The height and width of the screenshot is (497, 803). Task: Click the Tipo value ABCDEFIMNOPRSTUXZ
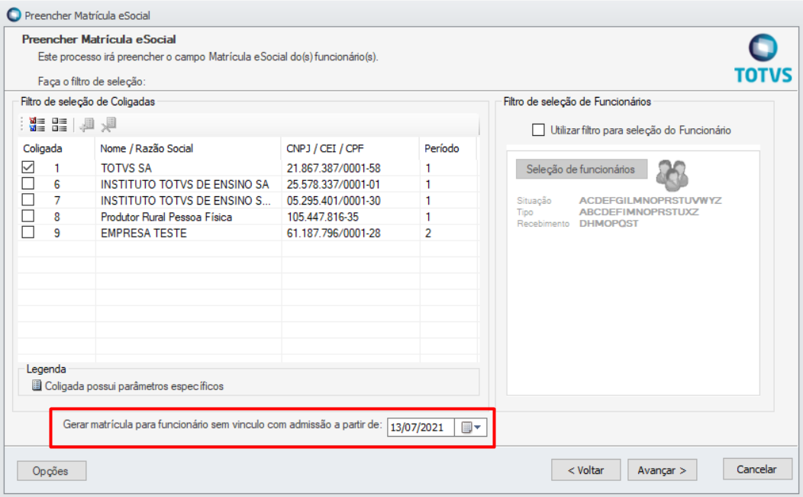tap(639, 211)
